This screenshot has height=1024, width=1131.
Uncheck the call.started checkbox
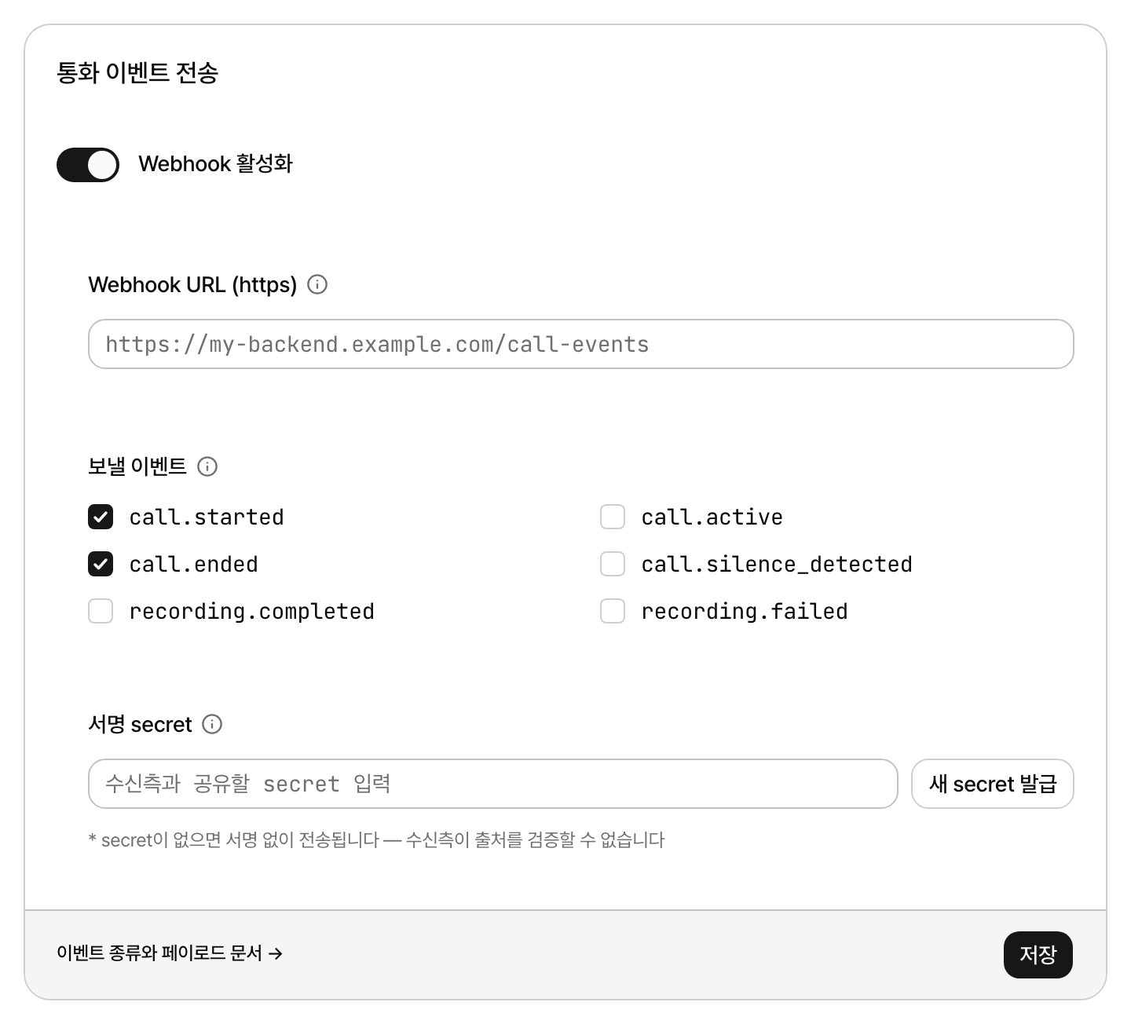click(x=101, y=517)
